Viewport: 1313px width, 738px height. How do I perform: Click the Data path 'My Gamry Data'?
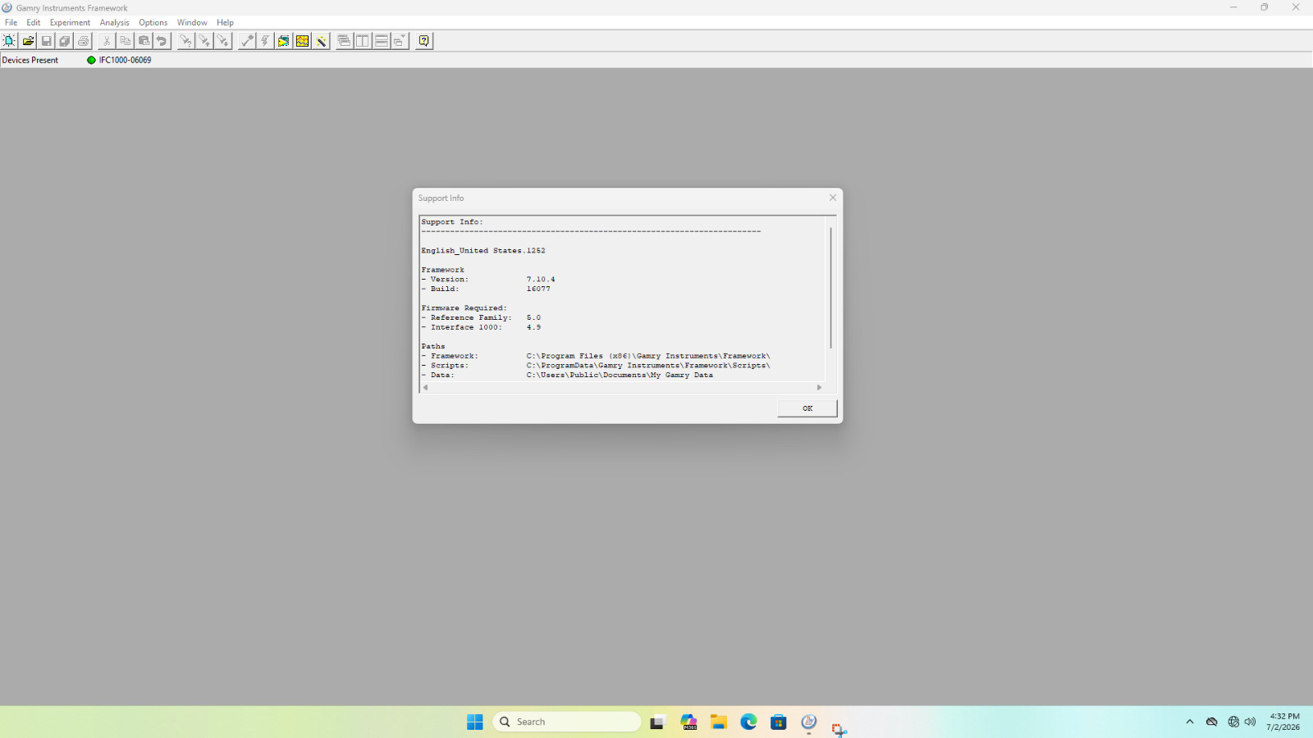[620, 376]
